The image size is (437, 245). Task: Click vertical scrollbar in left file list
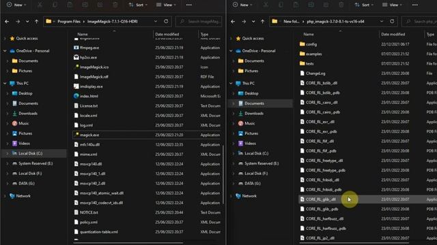pos(223,174)
